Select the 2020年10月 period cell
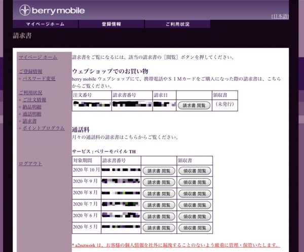 click(x=87, y=170)
